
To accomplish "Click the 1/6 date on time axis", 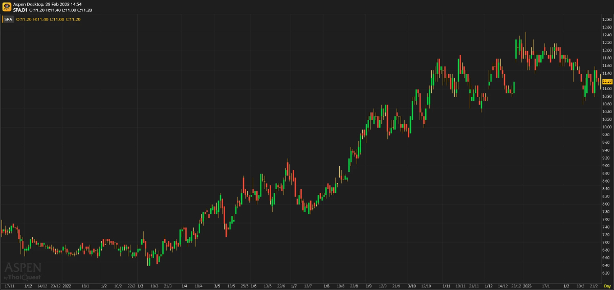I will pos(253,286).
